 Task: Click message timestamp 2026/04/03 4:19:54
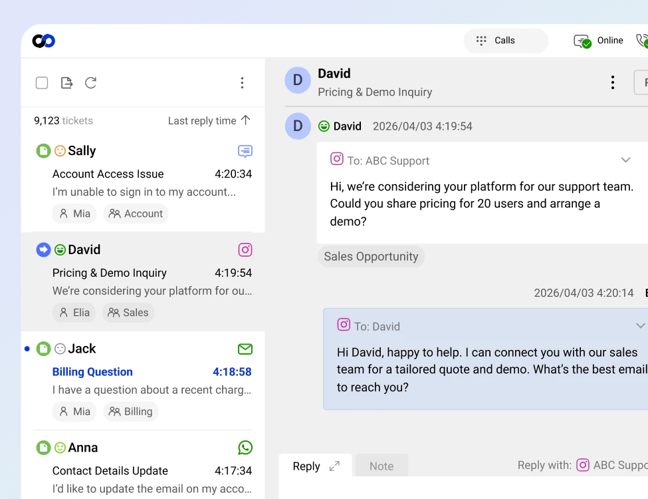tap(422, 126)
